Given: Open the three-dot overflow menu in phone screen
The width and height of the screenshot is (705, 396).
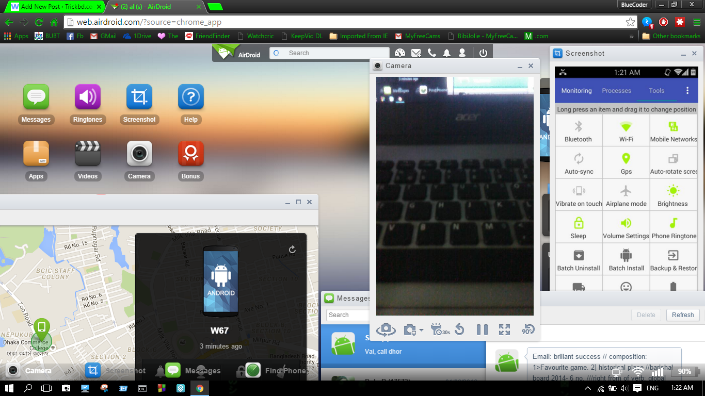Looking at the screenshot, I should [x=687, y=91].
